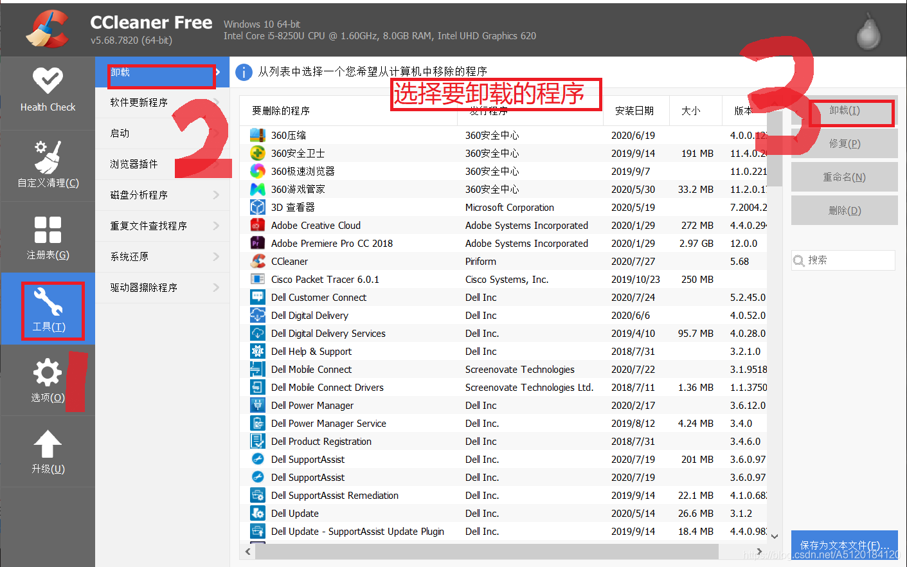
Task: Sort by 大小 size column header
Action: click(696, 111)
